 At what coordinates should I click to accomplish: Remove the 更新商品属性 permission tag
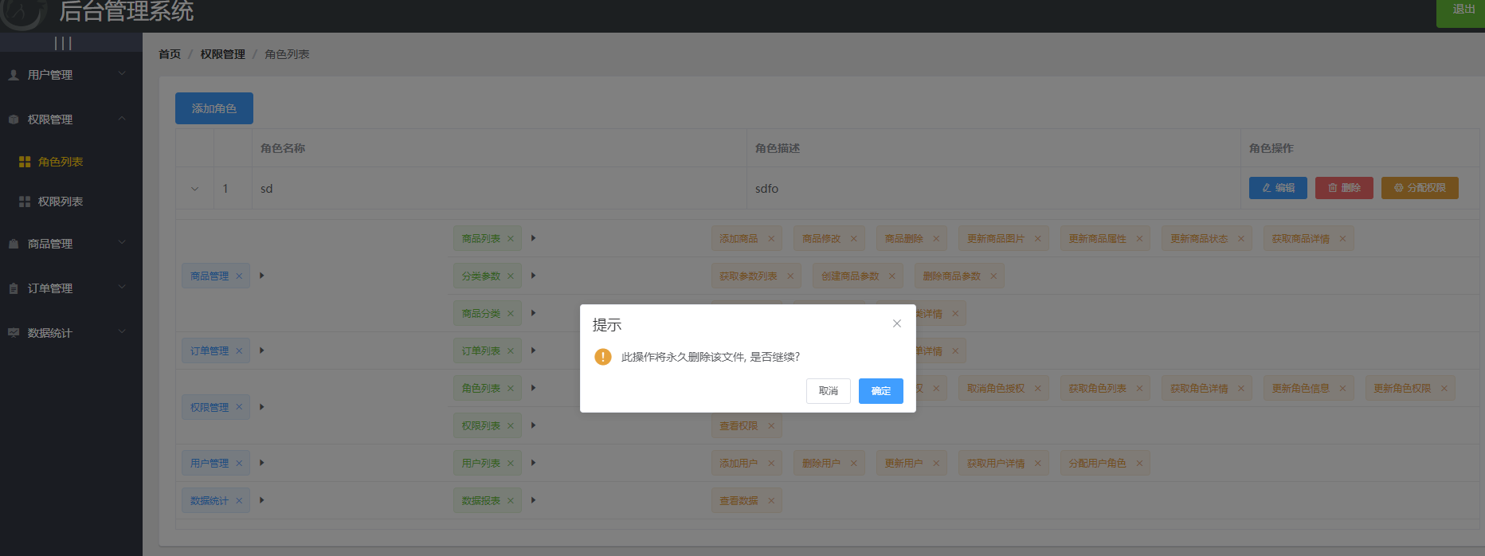pyautogui.click(x=1140, y=239)
